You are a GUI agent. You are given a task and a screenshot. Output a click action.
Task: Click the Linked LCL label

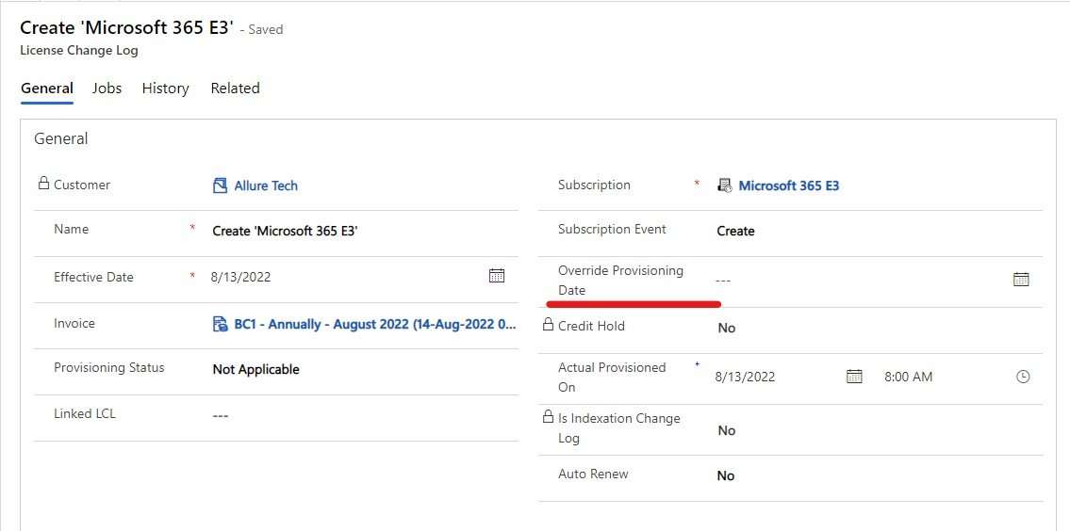(85, 413)
